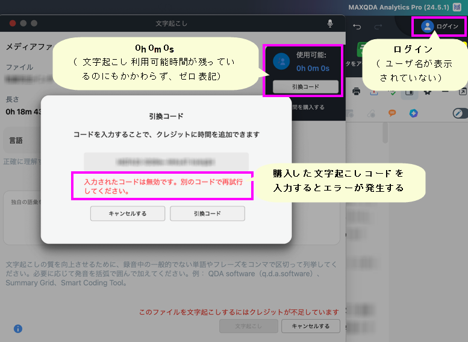Click the blue user avatar beside 使用可能
This screenshot has width=468, height=342.
[x=281, y=62]
